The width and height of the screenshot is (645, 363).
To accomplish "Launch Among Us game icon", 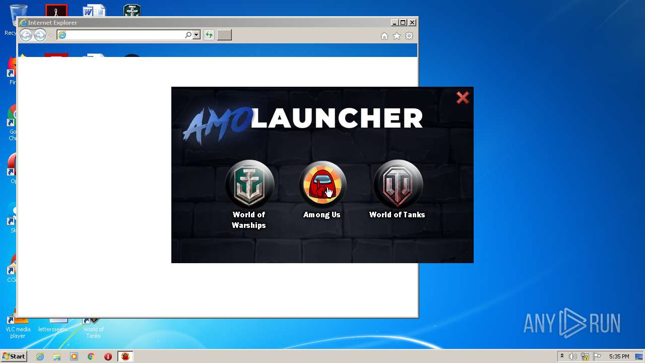I will 322,184.
